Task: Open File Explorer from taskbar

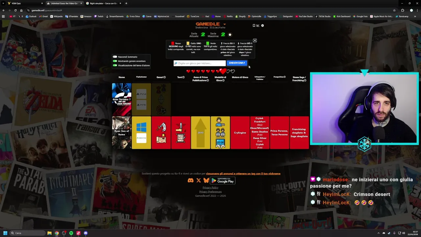Action: point(49,233)
